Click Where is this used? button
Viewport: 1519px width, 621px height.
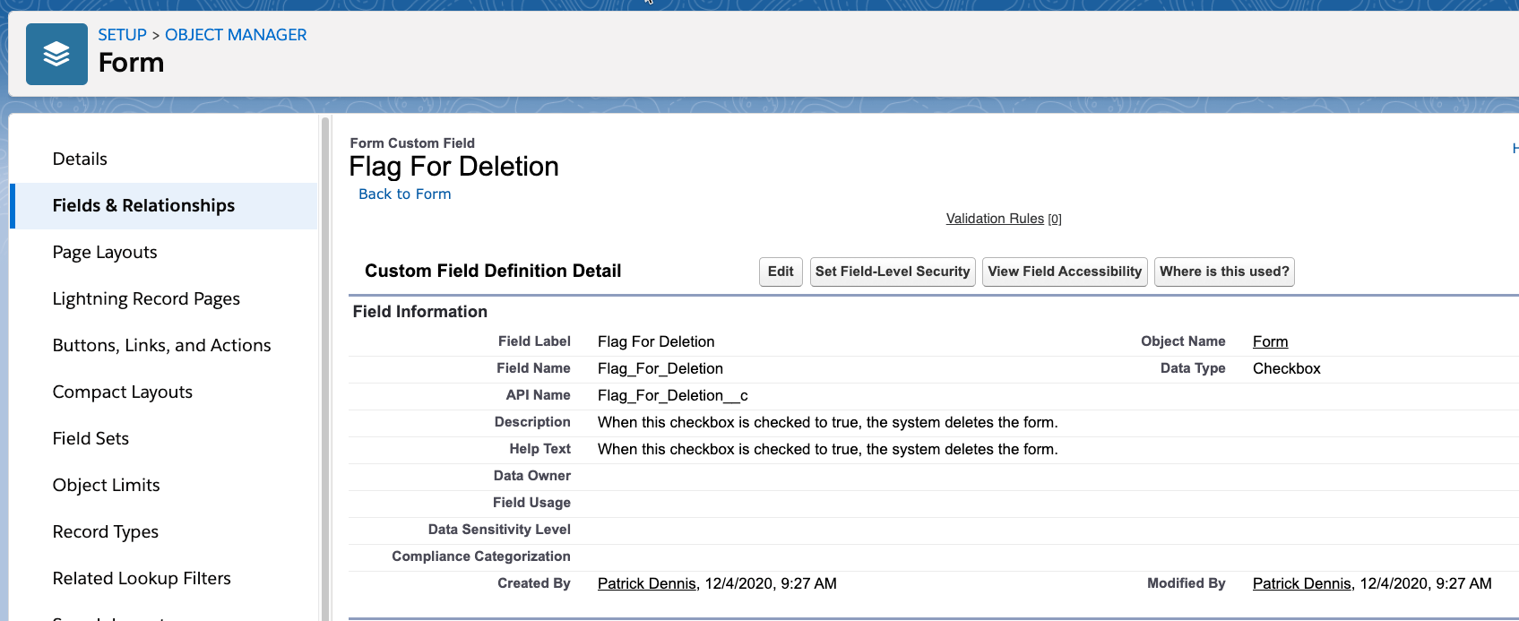click(x=1224, y=272)
